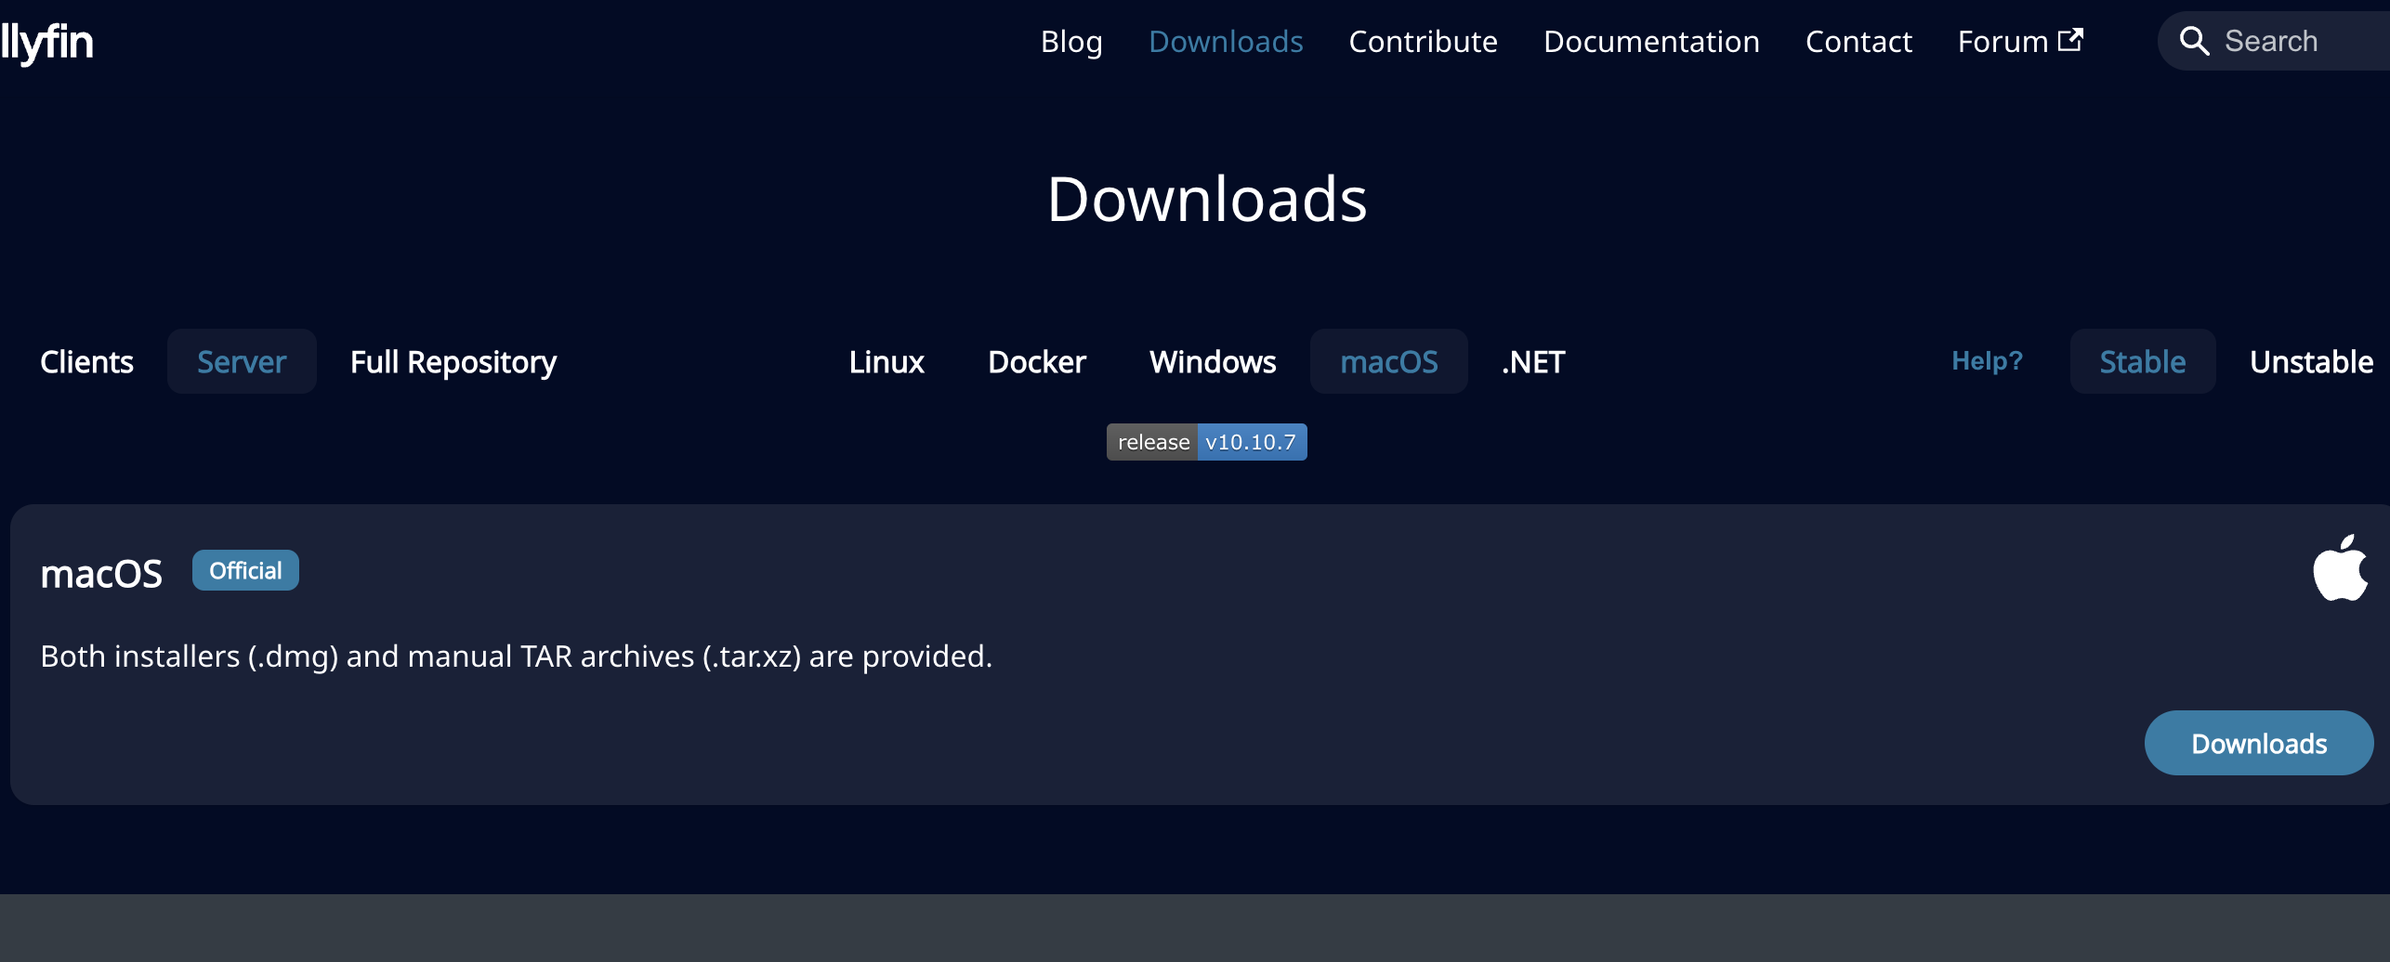Select the .NET platform tab

1533,361
